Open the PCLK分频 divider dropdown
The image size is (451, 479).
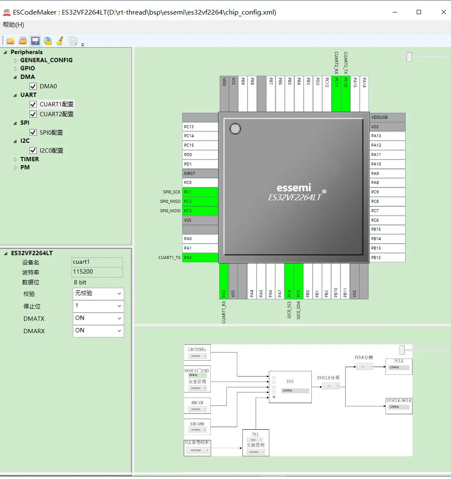click(364, 367)
